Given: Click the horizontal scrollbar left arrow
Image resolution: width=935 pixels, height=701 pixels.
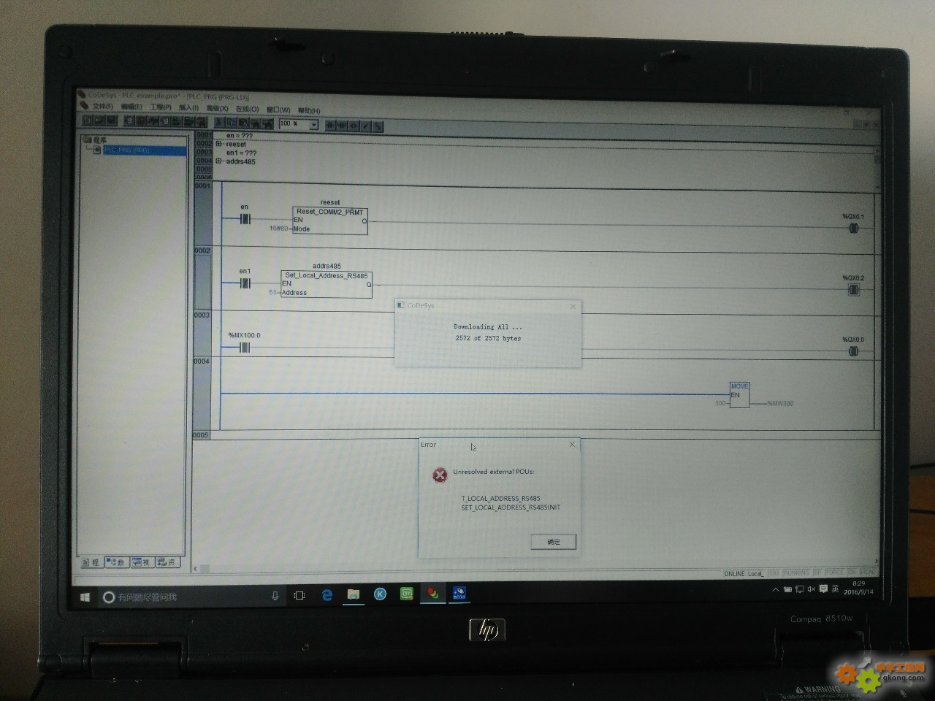Looking at the screenshot, I should (196, 568).
